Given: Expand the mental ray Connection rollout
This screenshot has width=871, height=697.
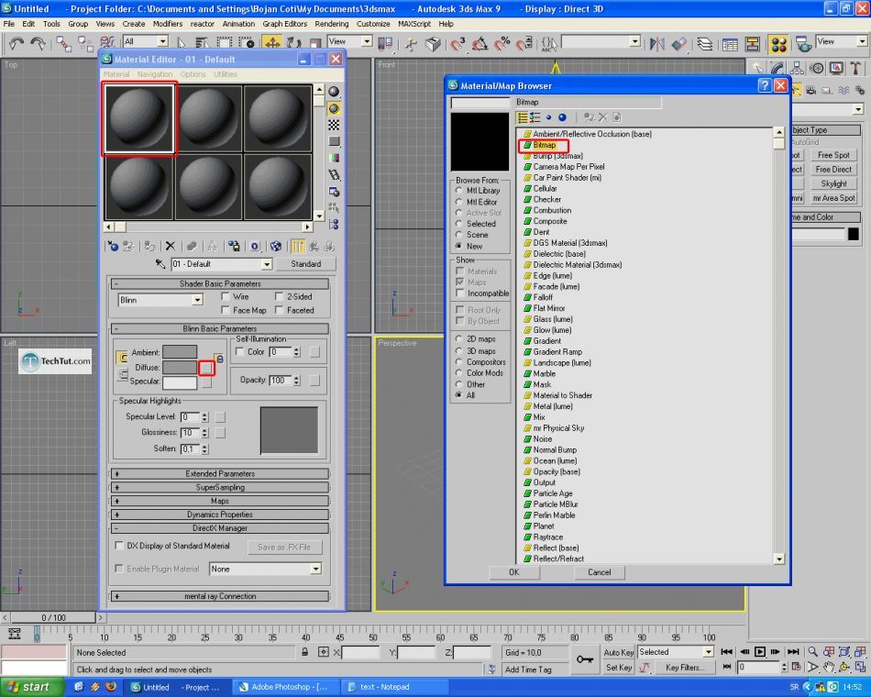Looking at the screenshot, I should click(x=220, y=596).
